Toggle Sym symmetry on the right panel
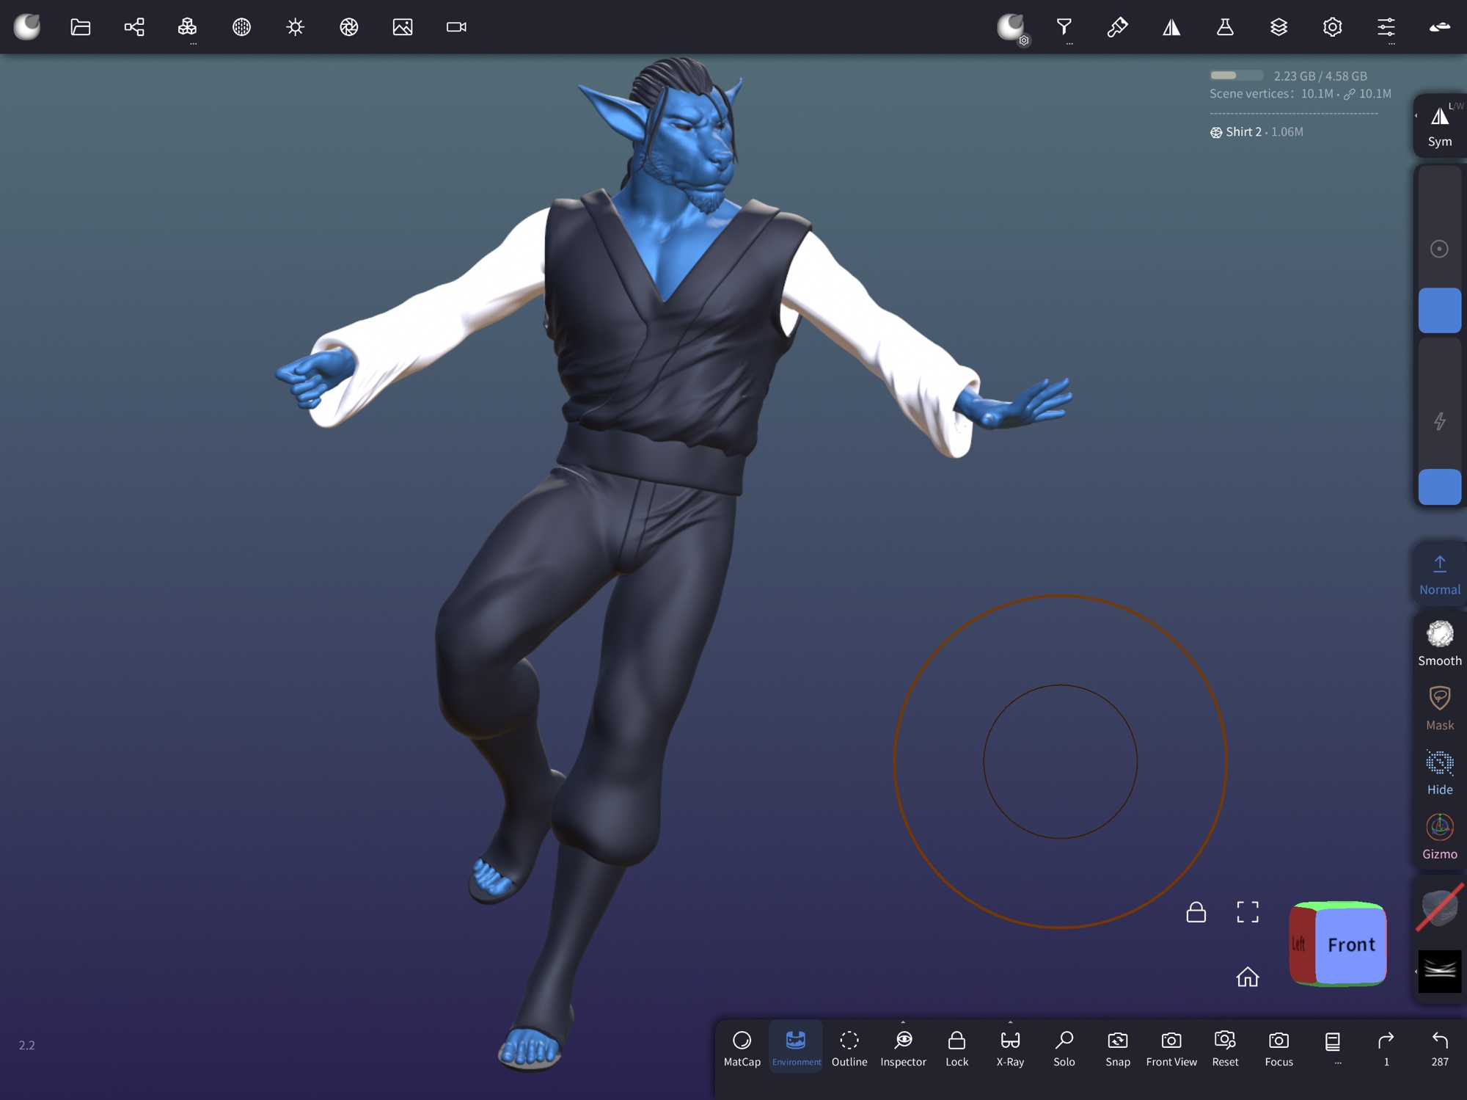The width and height of the screenshot is (1467, 1100). 1439,125
